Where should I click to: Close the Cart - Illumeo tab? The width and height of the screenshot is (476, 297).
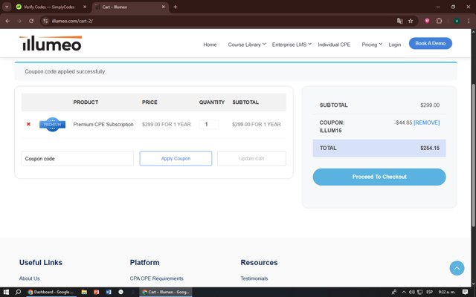point(164,7)
